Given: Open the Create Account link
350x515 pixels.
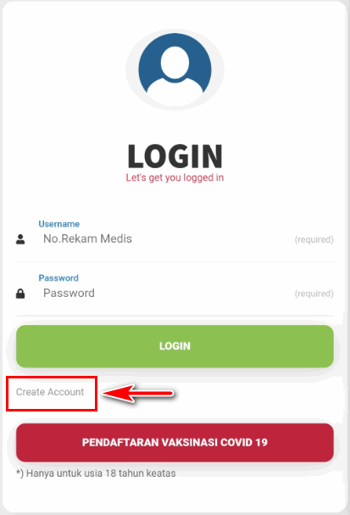Looking at the screenshot, I should [x=50, y=392].
